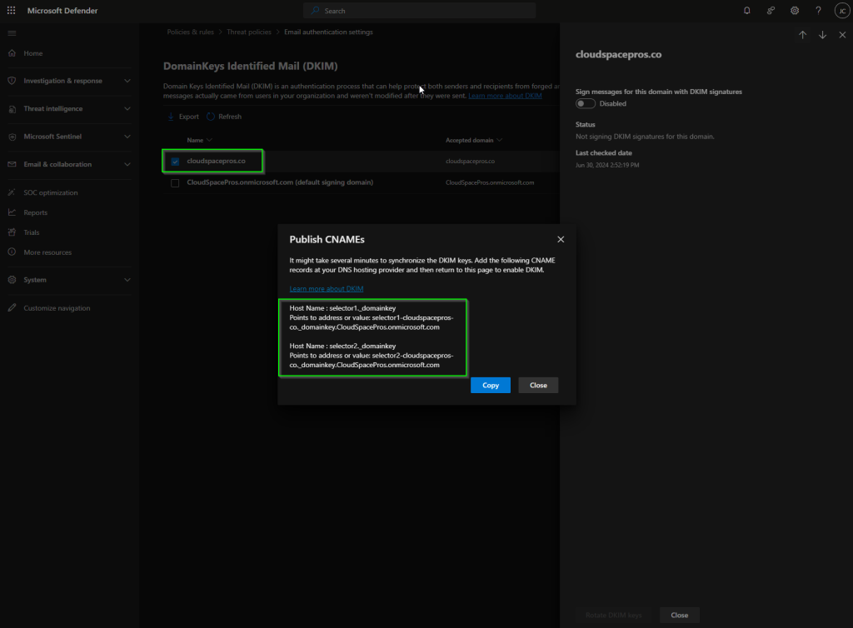Open the app launcher waffle icon
The image size is (853, 628).
[x=11, y=10]
